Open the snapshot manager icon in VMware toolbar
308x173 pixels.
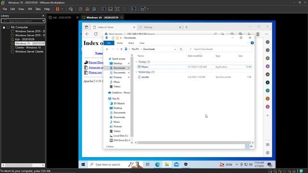tap(94, 9)
